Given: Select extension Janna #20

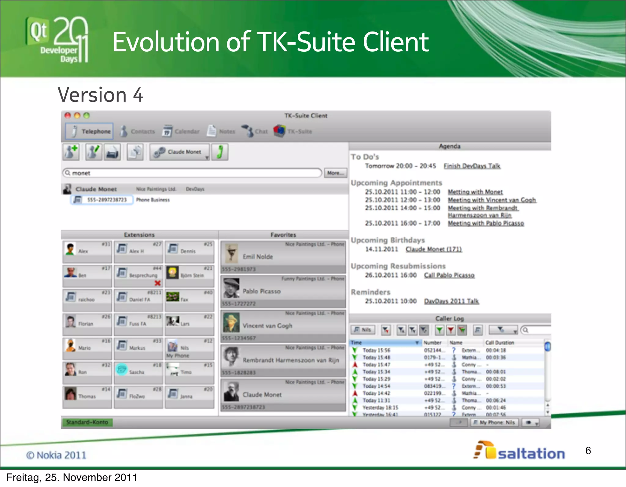Looking at the screenshot, I should (189, 397).
